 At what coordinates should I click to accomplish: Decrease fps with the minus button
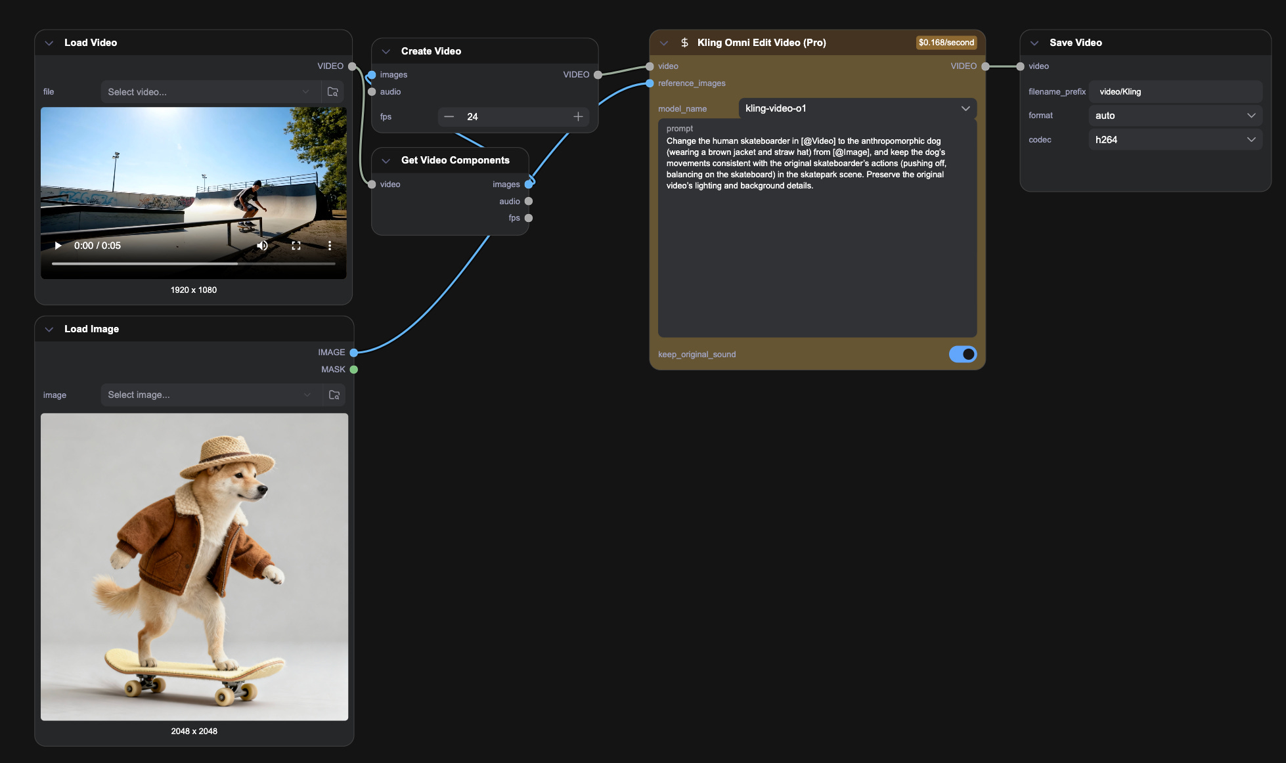[x=449, y=117]
